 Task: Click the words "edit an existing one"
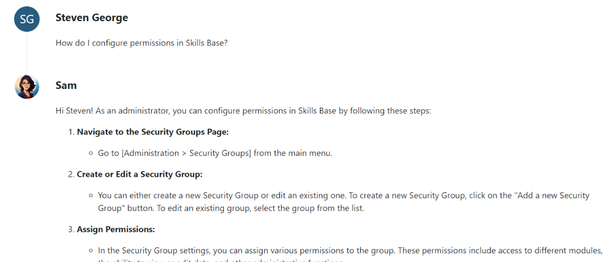pos(316,195)
